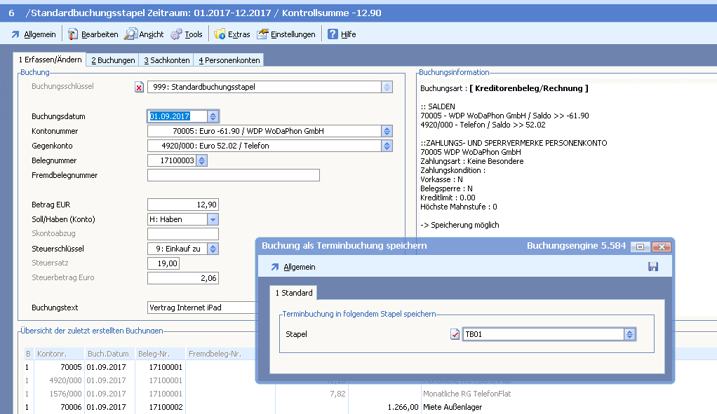Switch to the 4 Personenkonten tab

[229, 60]
